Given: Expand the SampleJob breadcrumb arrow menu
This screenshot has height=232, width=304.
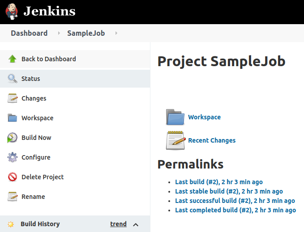Looking at the screenshot, I should pos(116,33).
